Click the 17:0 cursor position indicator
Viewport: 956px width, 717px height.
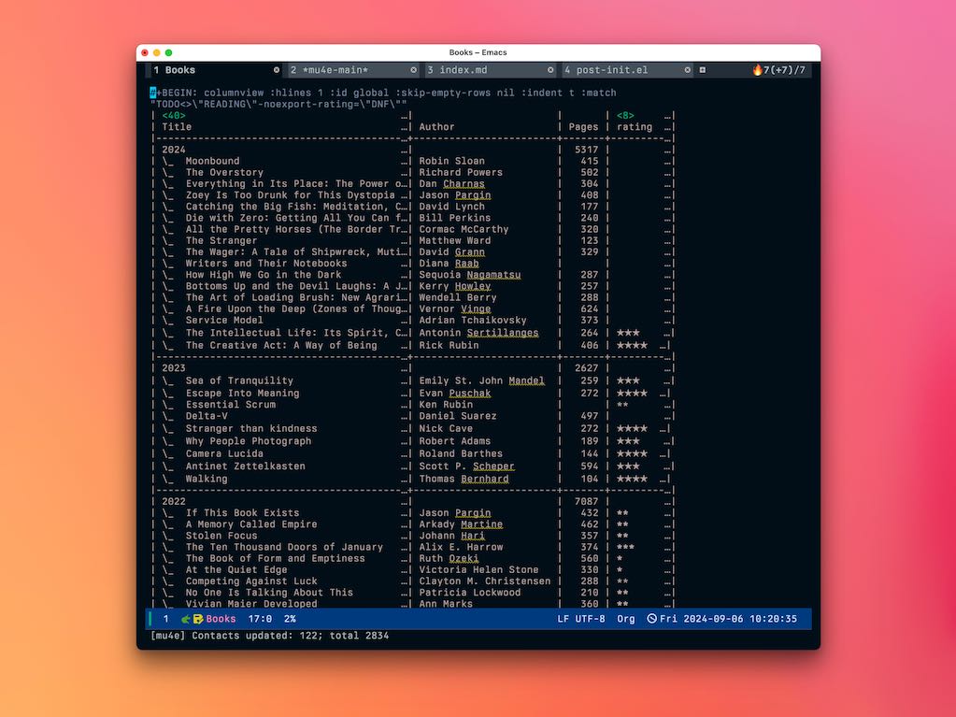point(260,619)
